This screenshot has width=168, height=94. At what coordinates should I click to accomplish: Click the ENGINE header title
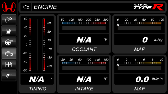pyautogui.click(x=45, y=7)
